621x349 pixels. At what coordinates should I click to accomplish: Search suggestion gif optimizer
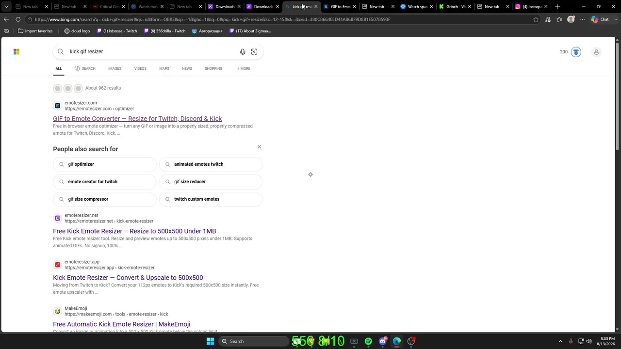click(104, 164)
